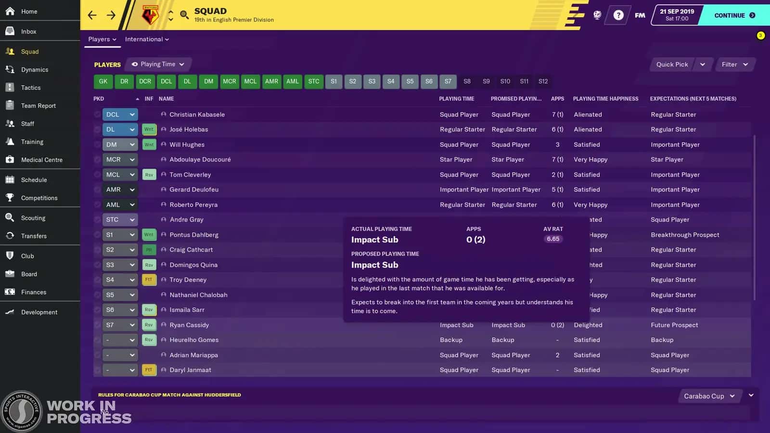Sort players by the NAME column header
This screenshot has width=770, height=433.
tap(166, 99)
